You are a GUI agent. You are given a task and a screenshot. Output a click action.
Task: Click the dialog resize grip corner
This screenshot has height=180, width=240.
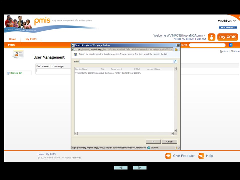178,148
